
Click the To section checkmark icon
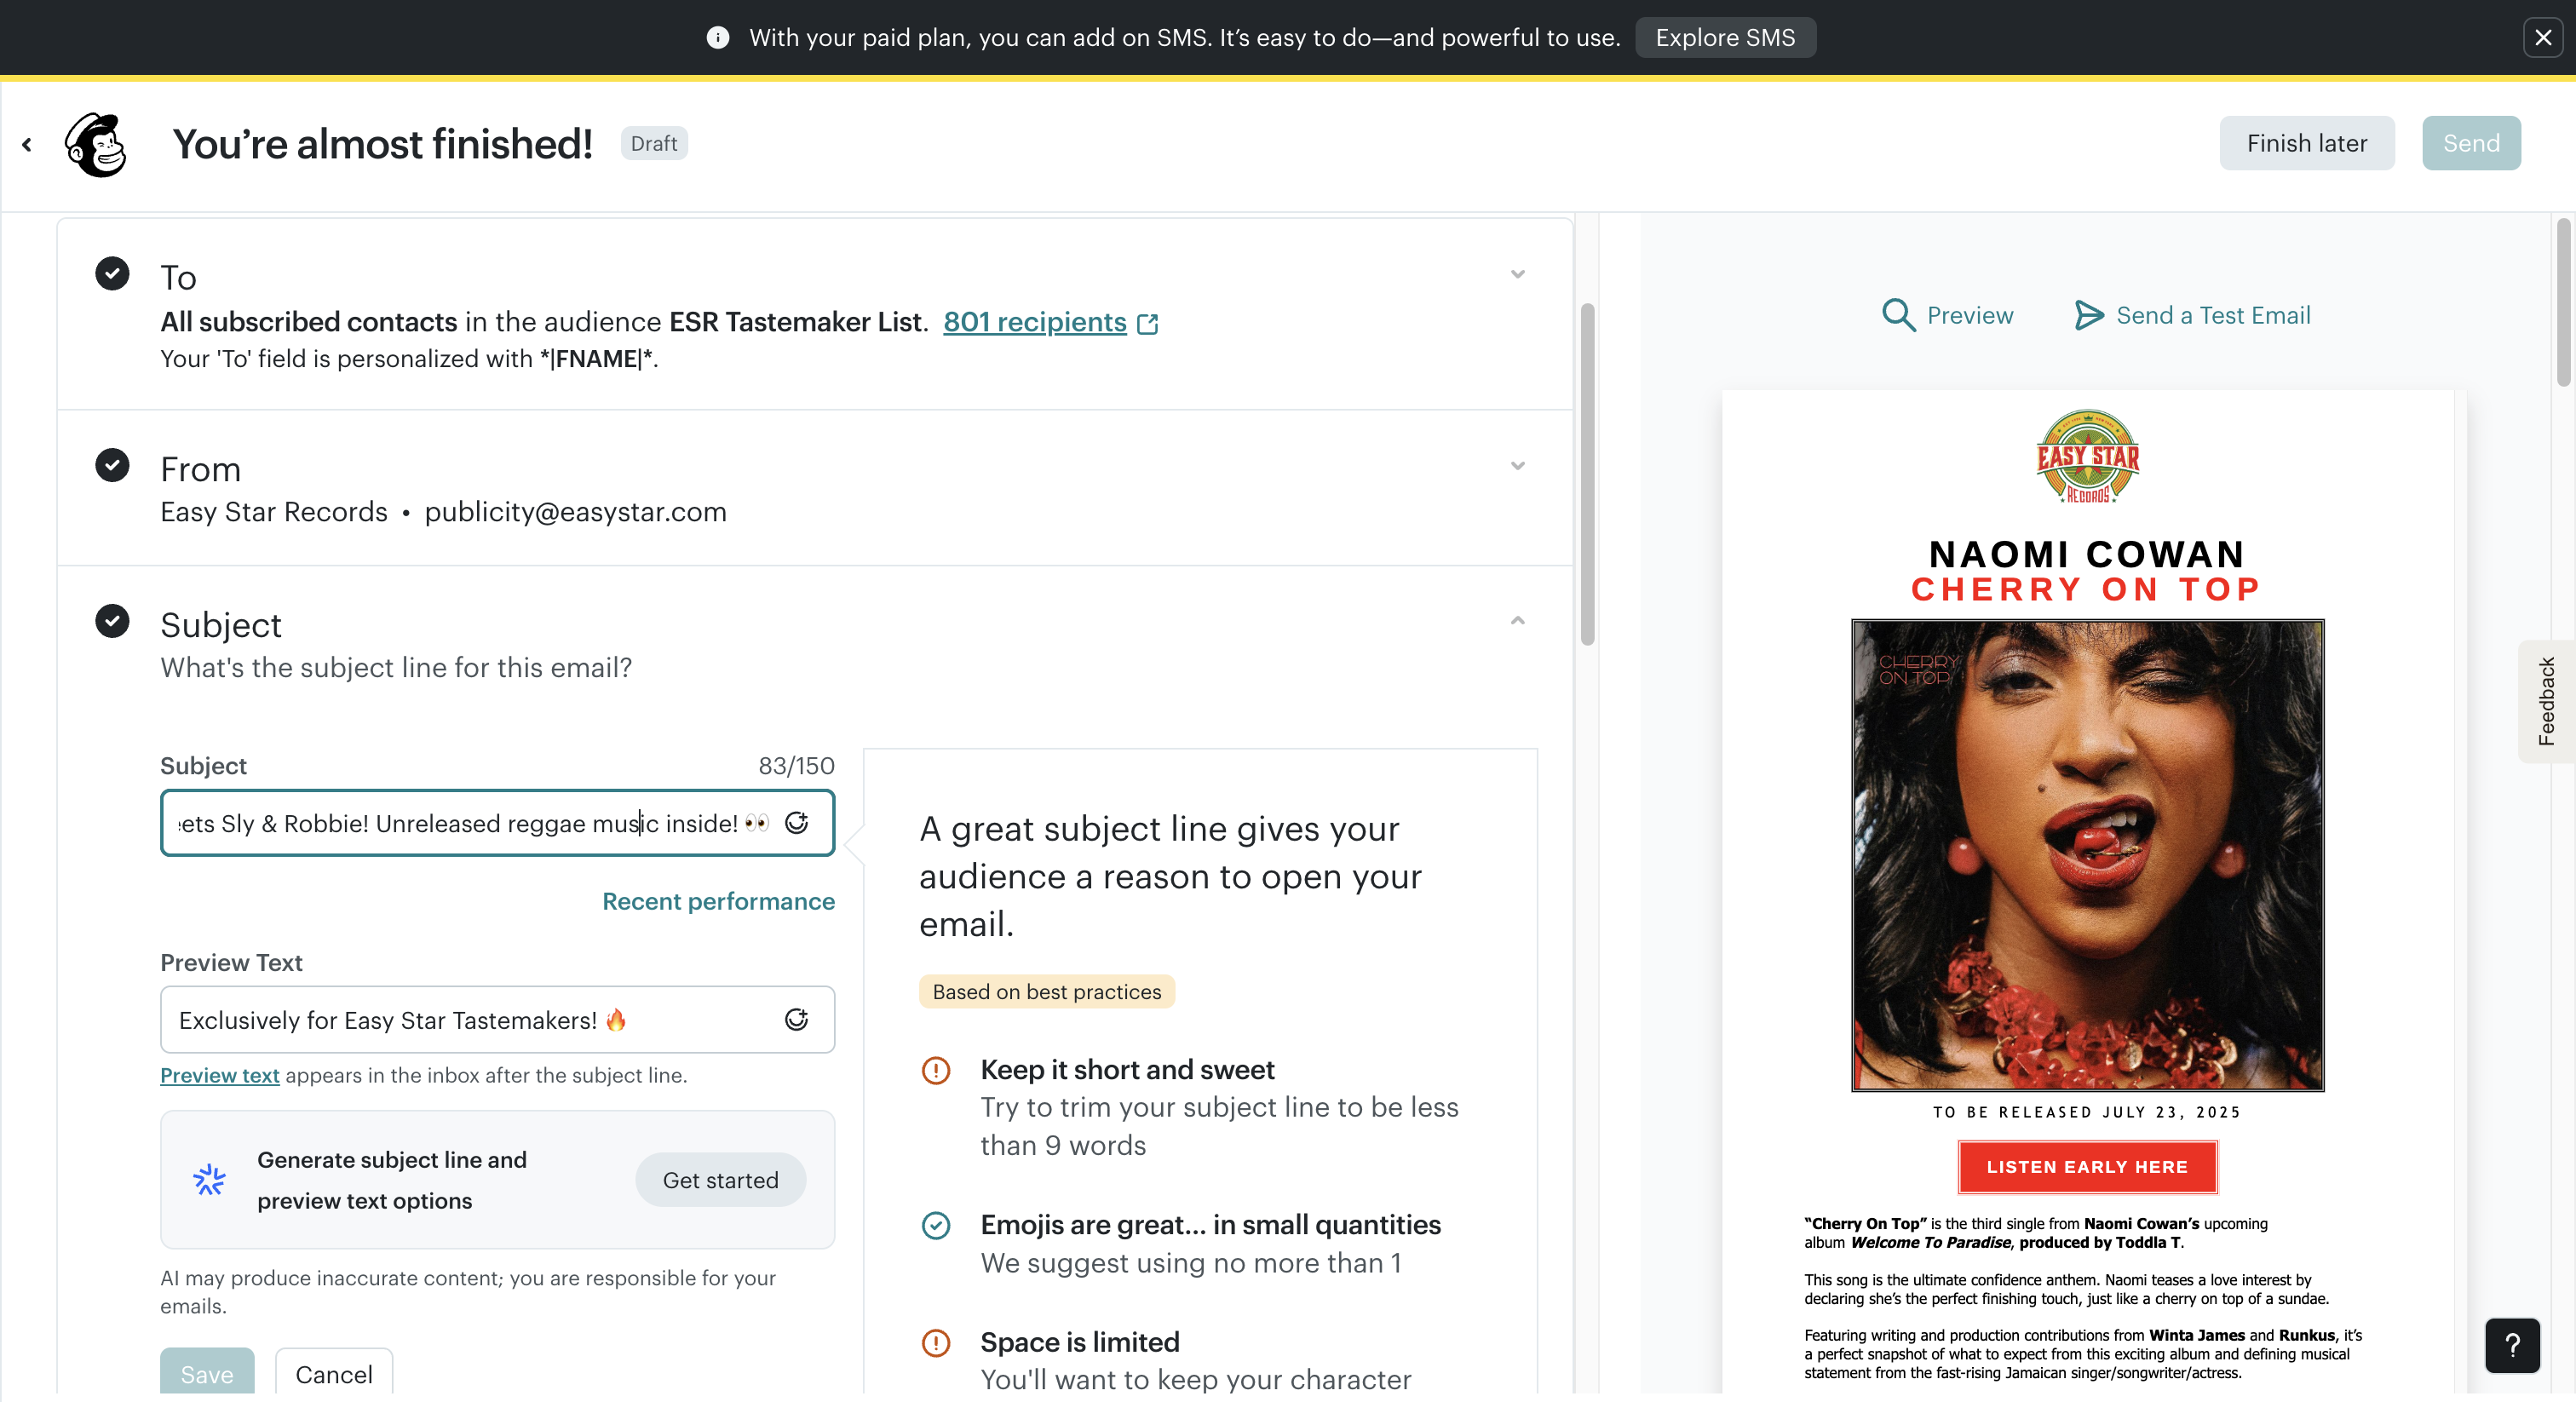[112, 273]
